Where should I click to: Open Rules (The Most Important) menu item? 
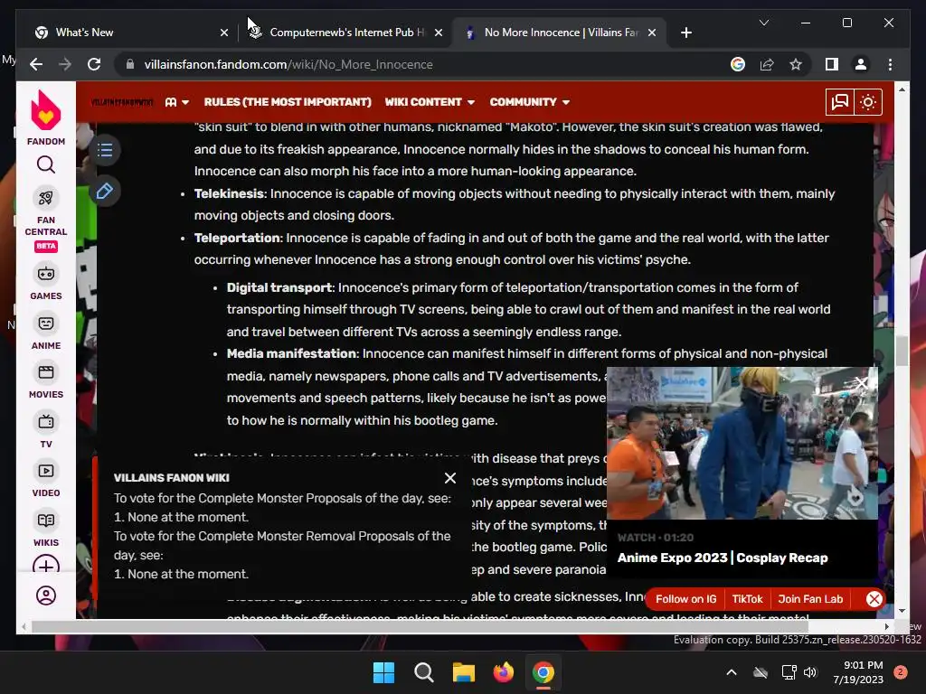(x=288, y=102)
